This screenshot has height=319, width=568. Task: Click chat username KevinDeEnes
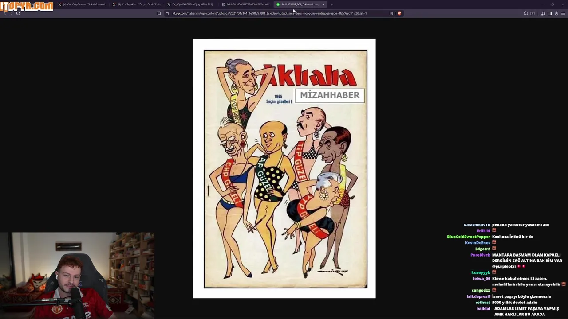coord(477,243)
